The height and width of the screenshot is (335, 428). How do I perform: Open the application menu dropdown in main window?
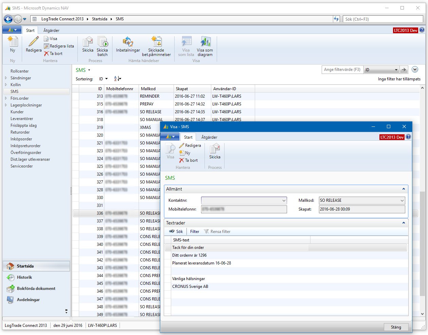12,30
